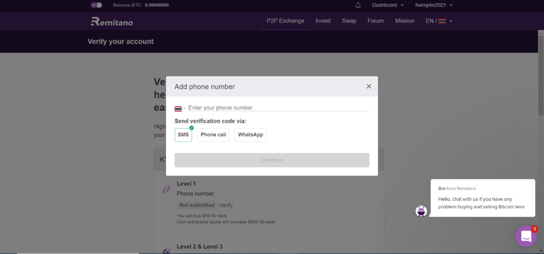Close the Add phone number dialog
544x254 pixels.
[x=369, y=86]
